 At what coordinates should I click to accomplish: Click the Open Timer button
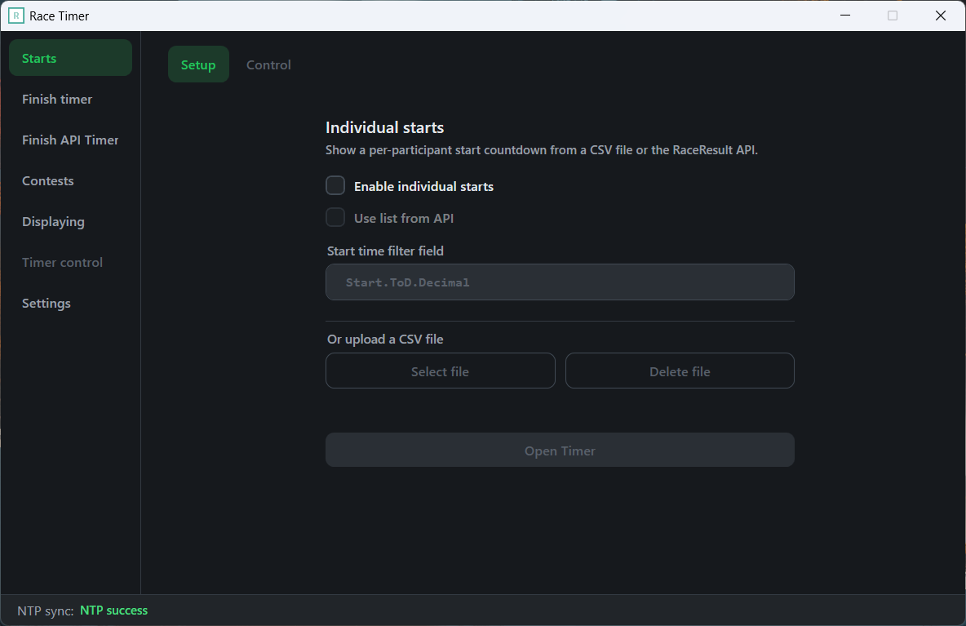(x=560, y=451)
